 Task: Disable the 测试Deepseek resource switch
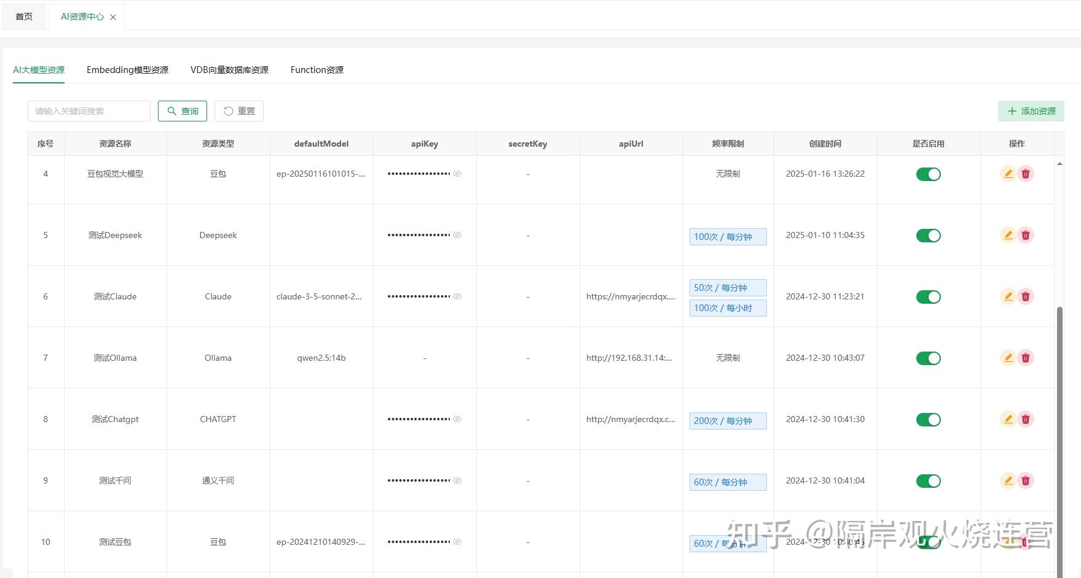click(x=928, y=235)
